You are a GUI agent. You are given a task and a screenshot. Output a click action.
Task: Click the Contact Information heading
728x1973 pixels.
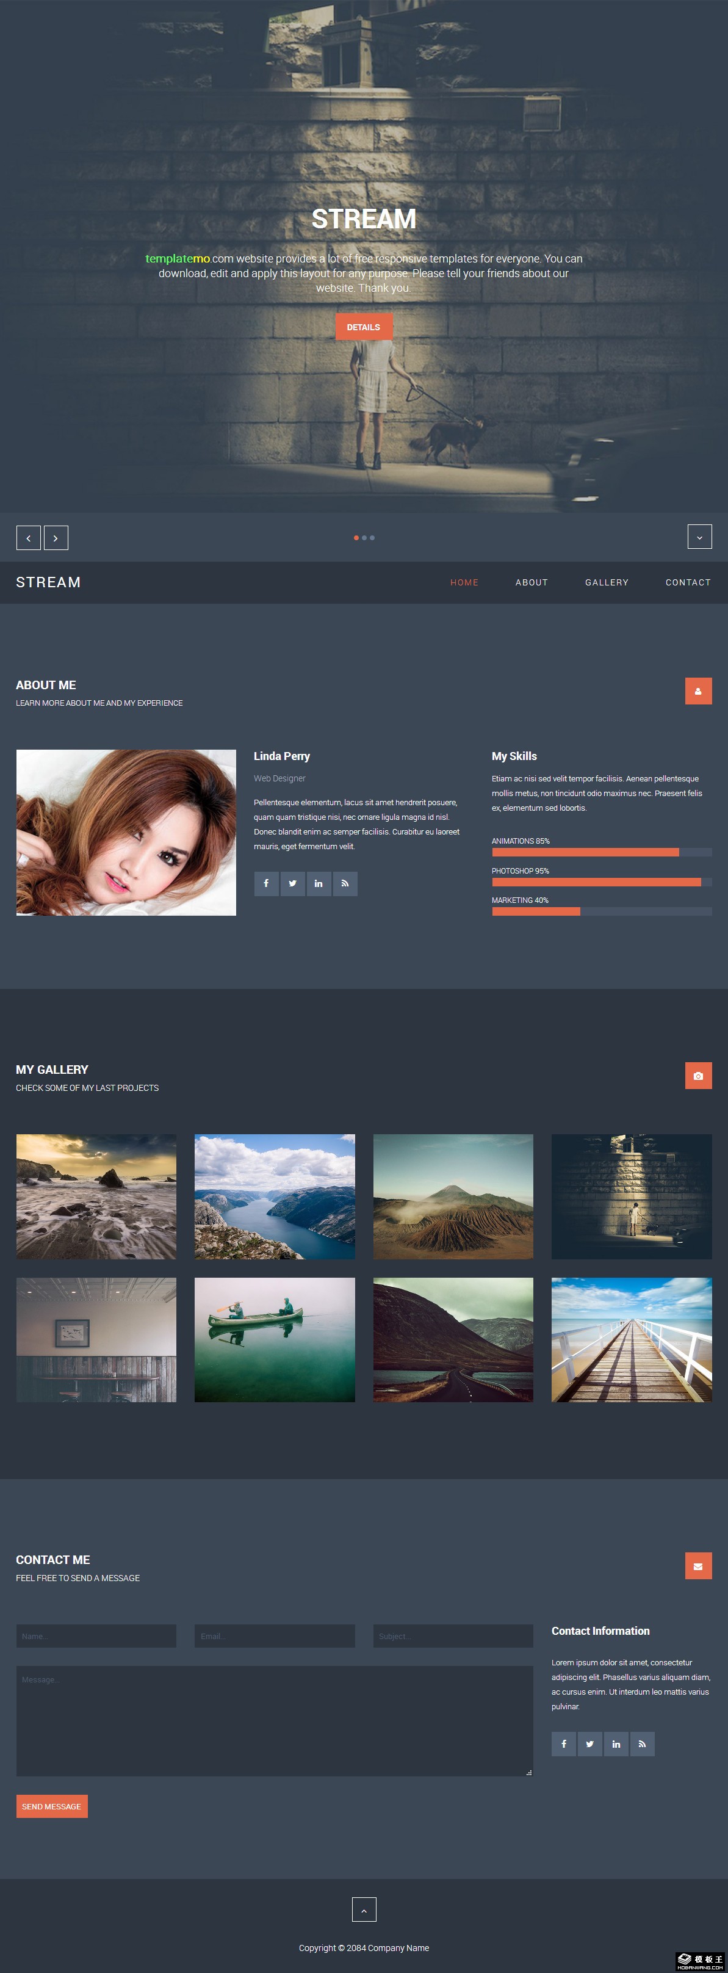tap(601, 1631)
